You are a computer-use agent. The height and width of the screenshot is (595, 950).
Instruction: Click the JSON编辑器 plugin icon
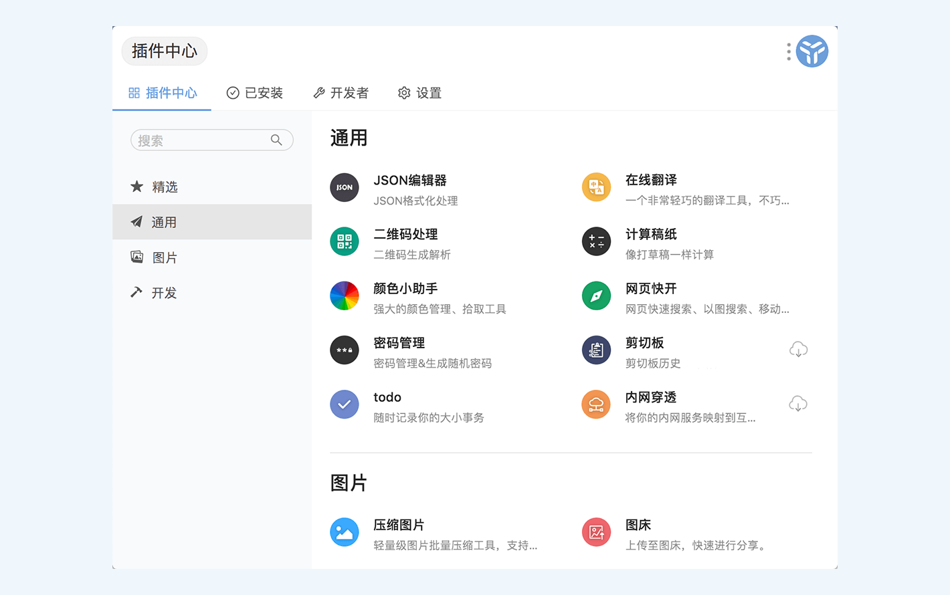pos(345,188)
